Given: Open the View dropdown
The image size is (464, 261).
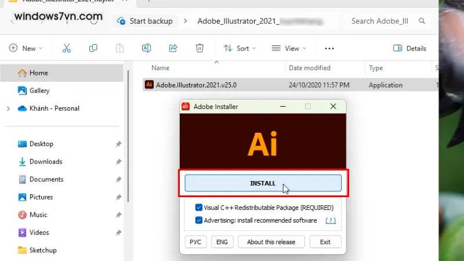Looking at the screenshot, I should click(289, 48).
